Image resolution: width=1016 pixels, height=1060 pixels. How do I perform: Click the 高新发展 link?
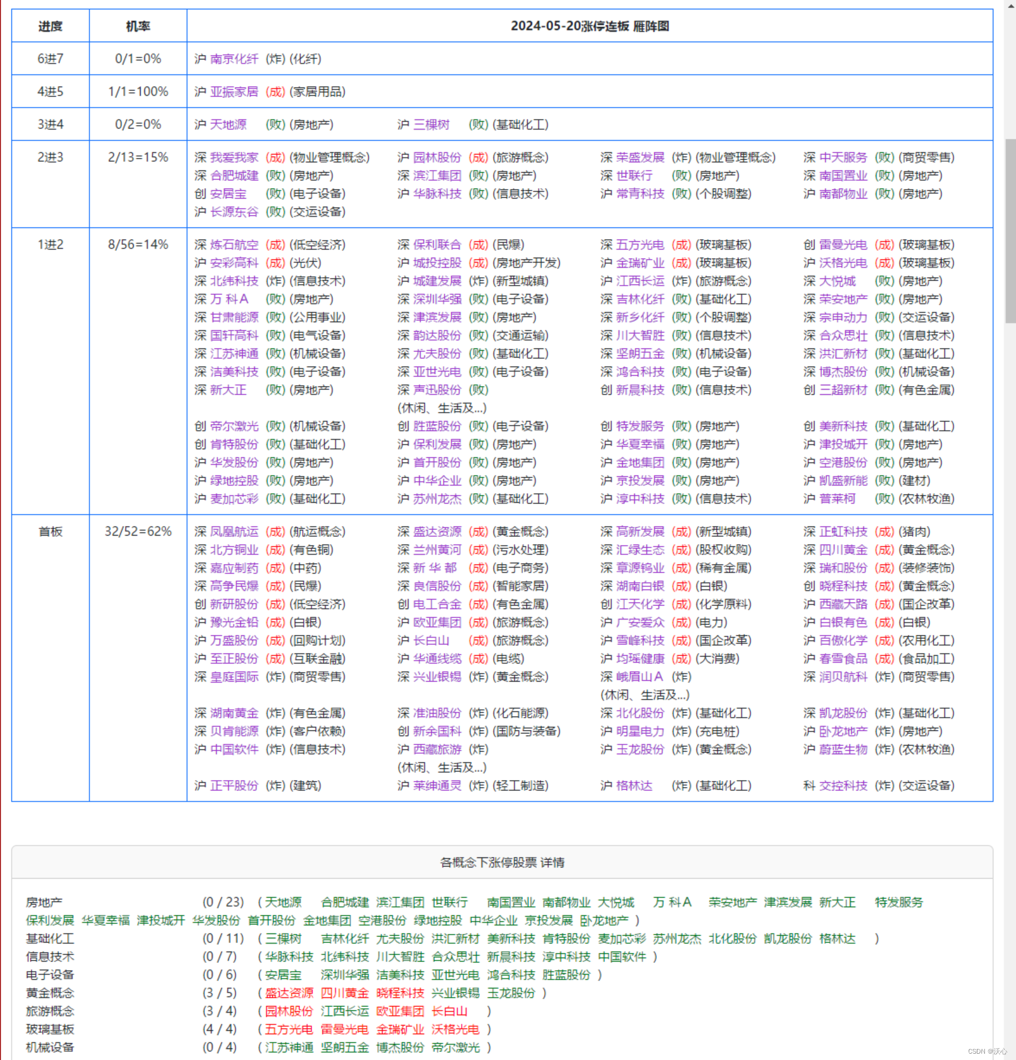(x=640, y=532)
